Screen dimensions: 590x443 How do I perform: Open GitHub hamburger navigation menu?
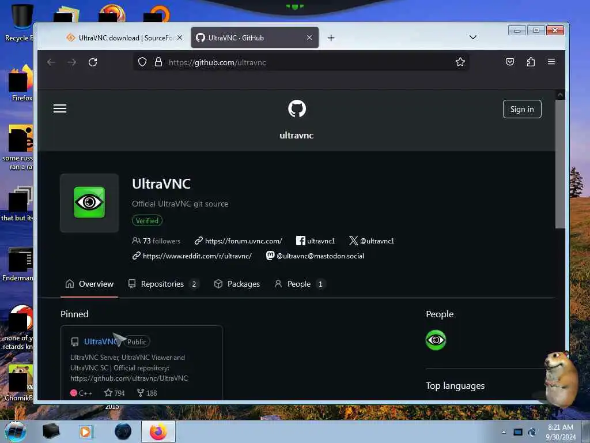tap(60, 108)
